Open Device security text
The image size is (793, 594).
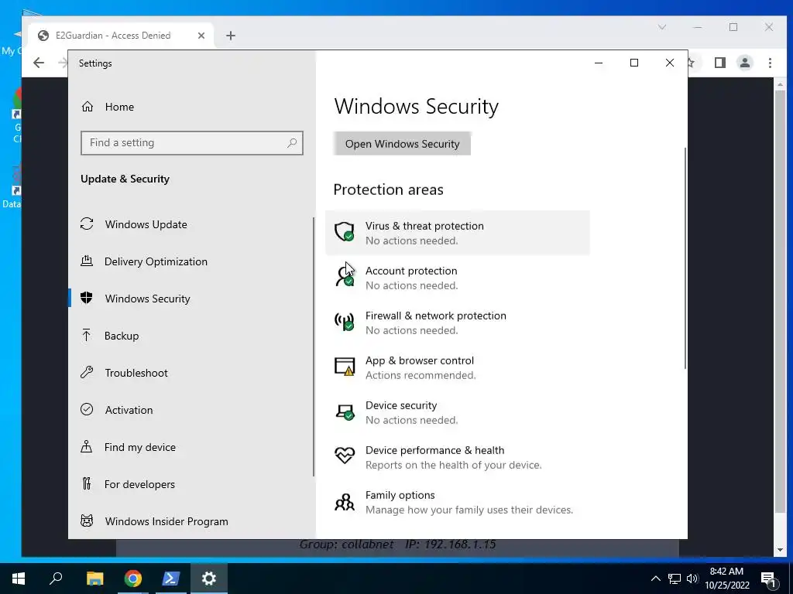click(x=401, y=405)
